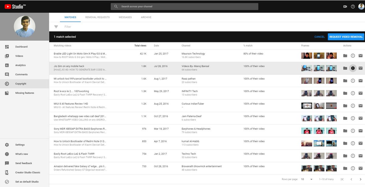The image size is (365, 187).
Task: Archive the Videos By- Manoj Bansal match
Action: pyautogui.click(x=345, y=68)
